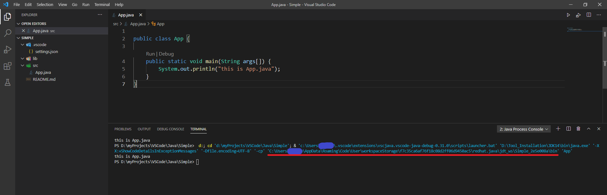The height and width of the screenshot is (195, 607).
Task: Click the Run CodeLens above main
Action: [x=150, y=54]
